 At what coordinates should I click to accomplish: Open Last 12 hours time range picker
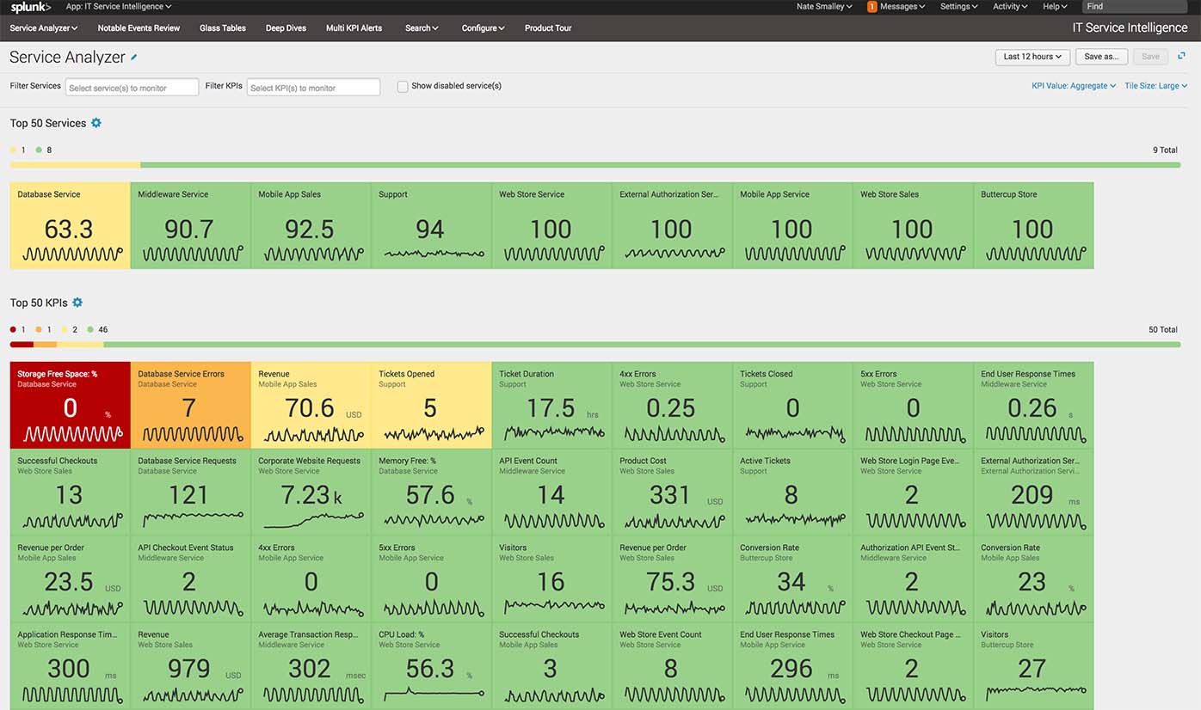pyautogui.click(x=1032, y=57)
